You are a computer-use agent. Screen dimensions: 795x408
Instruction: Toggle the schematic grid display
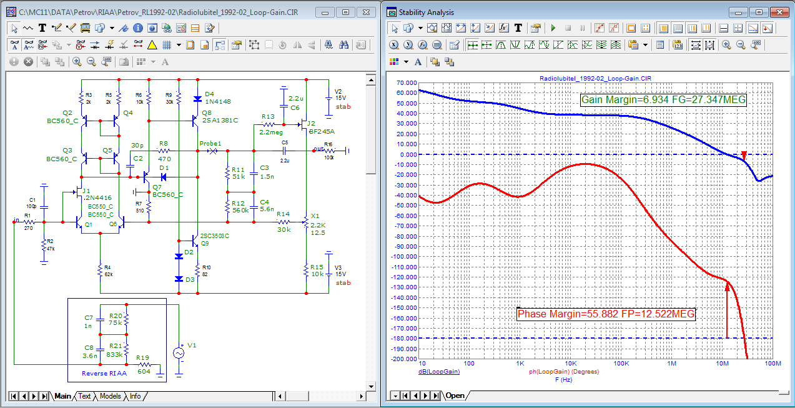[167, 44]
